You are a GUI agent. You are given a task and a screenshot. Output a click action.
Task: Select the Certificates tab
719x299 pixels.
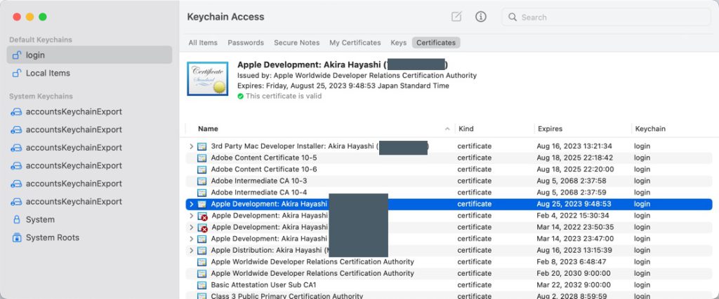[x=436, y=43]
